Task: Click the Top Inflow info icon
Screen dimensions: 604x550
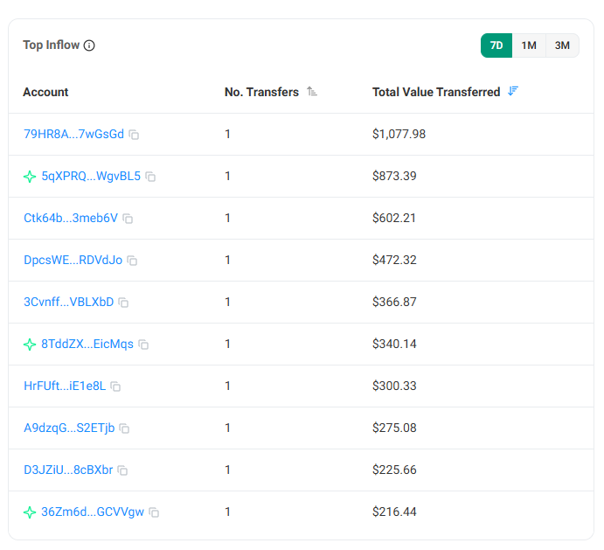Action: pyautogui.click(x=89, y=45)
